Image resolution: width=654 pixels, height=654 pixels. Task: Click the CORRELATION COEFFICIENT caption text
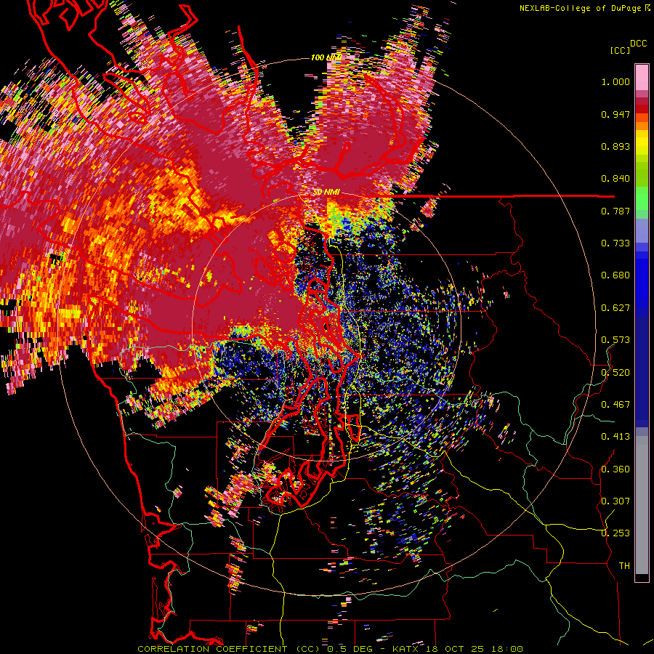(x=212, y=649)
